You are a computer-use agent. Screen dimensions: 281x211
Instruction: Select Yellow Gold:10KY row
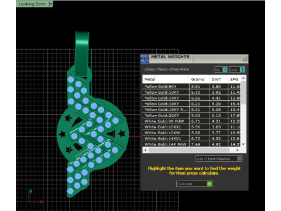pyautogui.click(x=191, y=92)
